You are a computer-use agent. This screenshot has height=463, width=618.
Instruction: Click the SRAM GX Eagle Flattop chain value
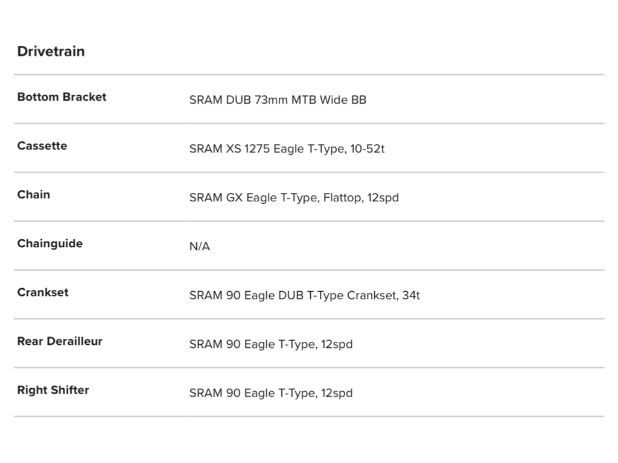294,198
